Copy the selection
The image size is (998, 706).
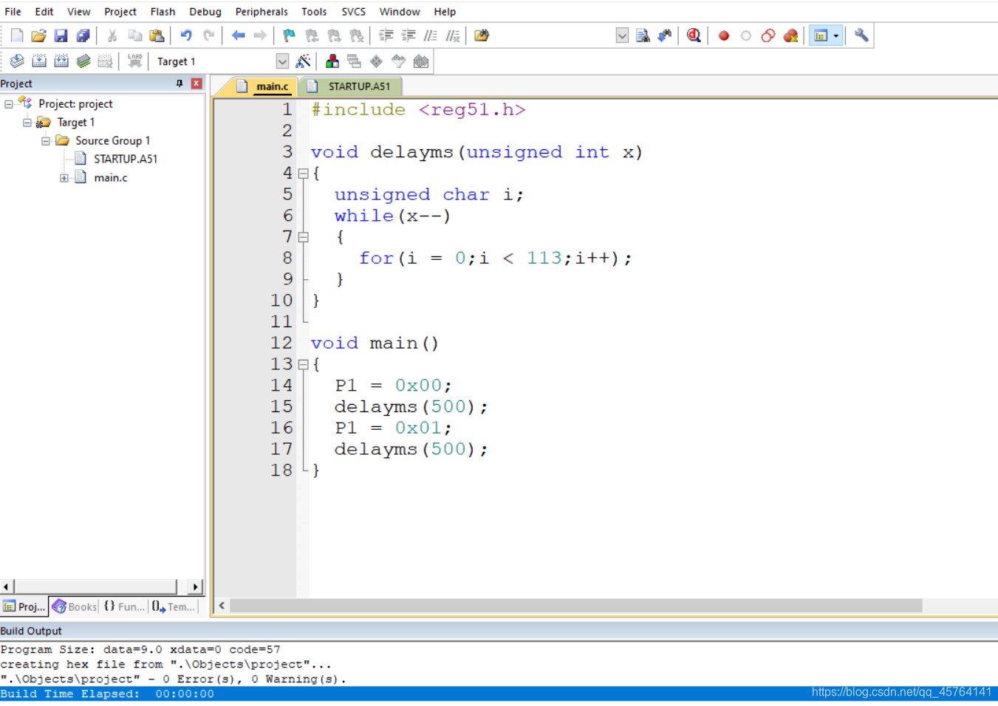(134, 35)
